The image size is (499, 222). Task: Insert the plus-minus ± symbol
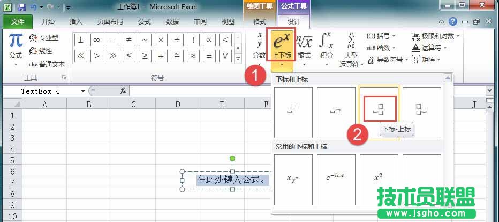pos(80,40)
